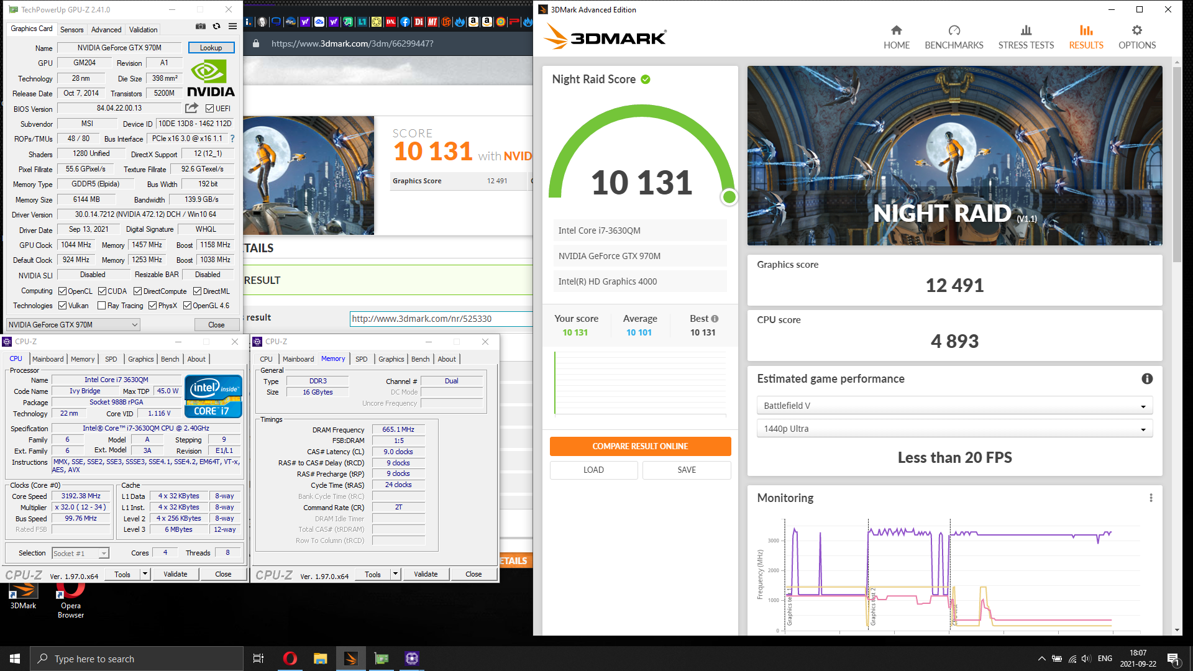This screenshot has height=671, width=1193.
Task: Click the BIOS export share icon
Action: [191, 108]
